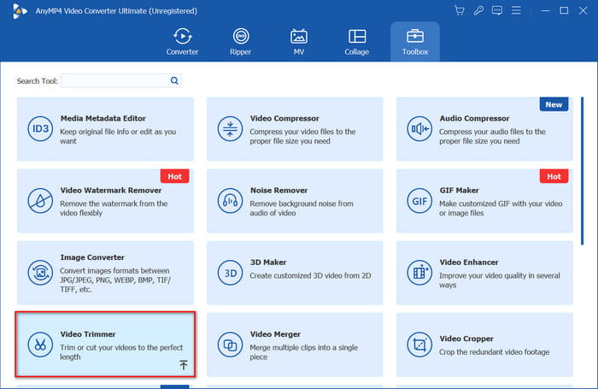
Task: Click the Noise Remover title text
Action: pyautogui.click(x=278, y=190)
